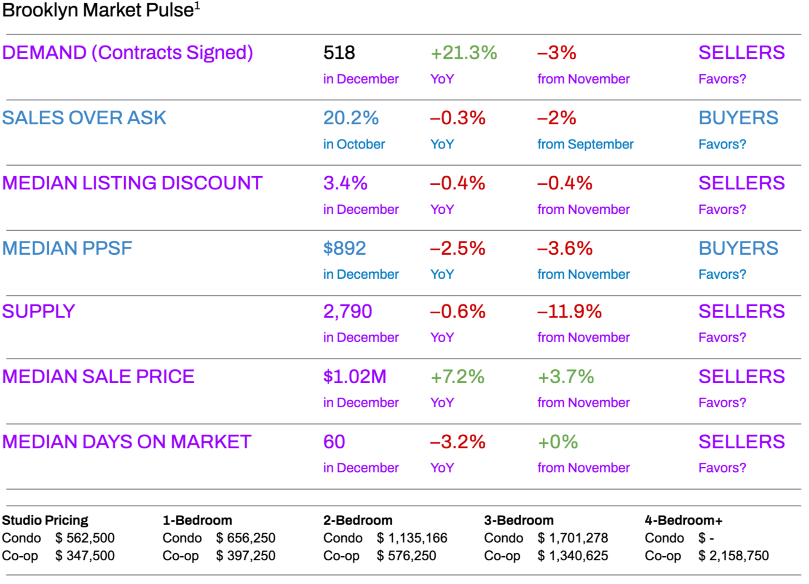This screenshot has width=809, height=584.
Task: Click the SUPPLY row heading
Action: click(x=38, y=312)
